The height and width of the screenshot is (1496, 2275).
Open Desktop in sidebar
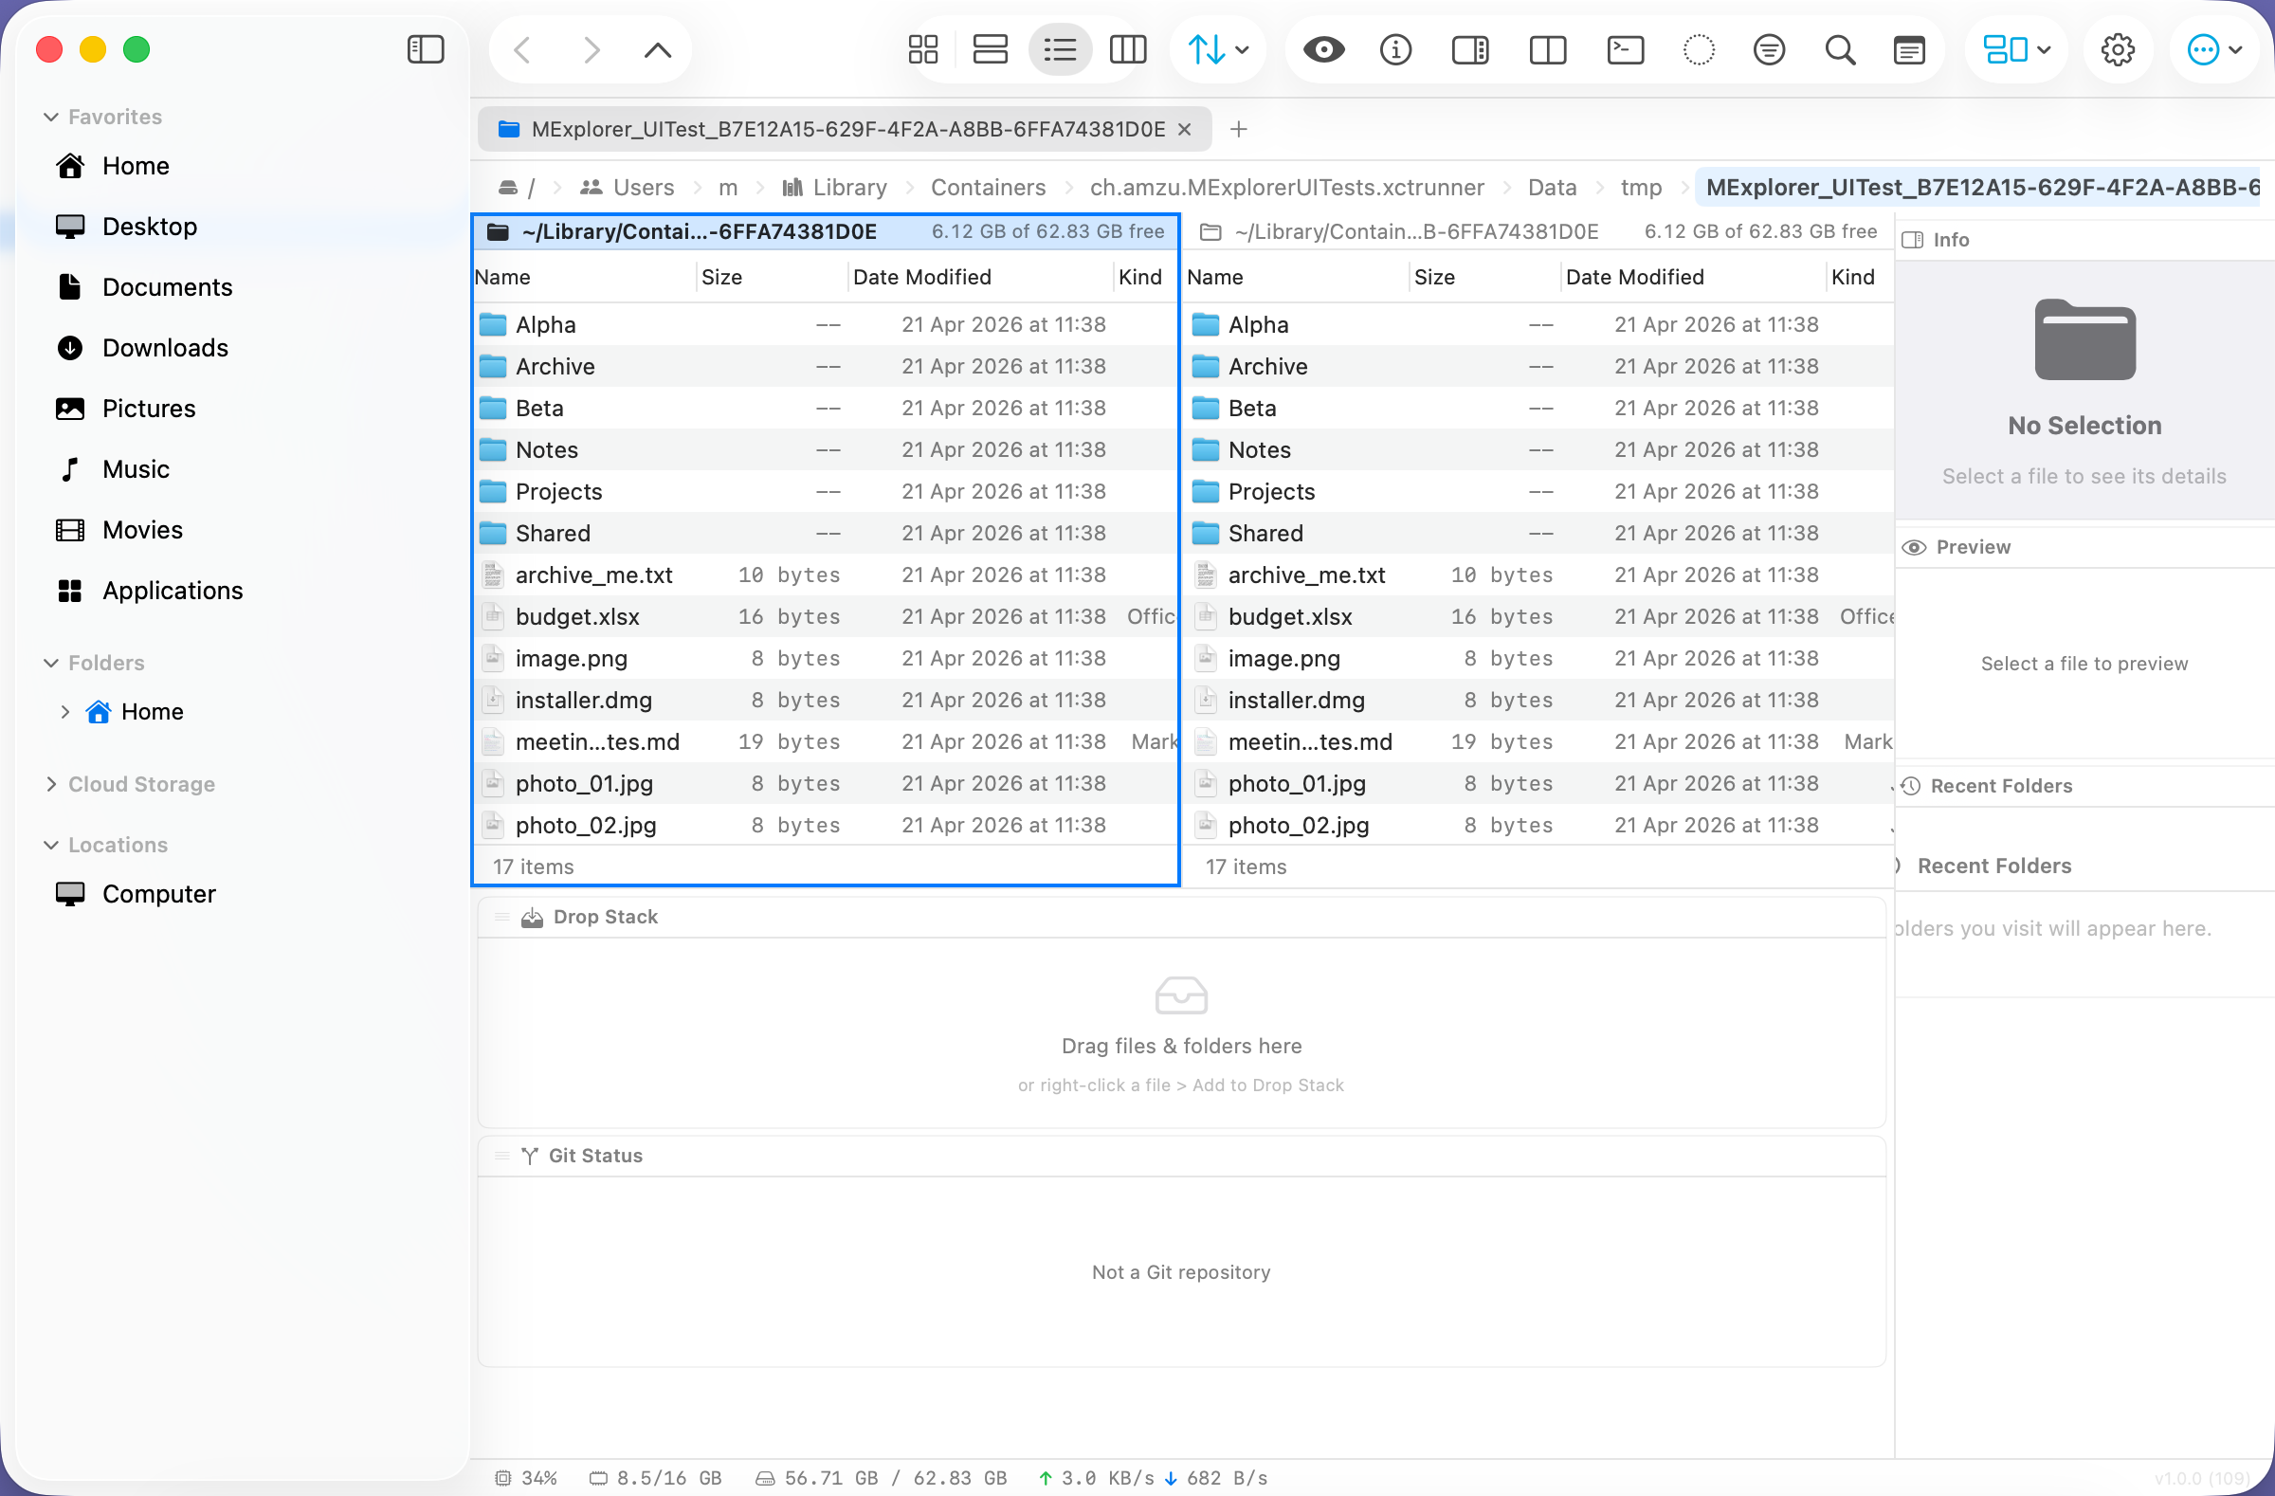(149, 227)
